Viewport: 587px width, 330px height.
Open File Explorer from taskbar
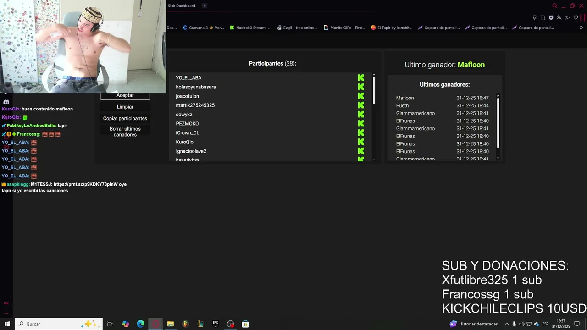coord(170,324)
